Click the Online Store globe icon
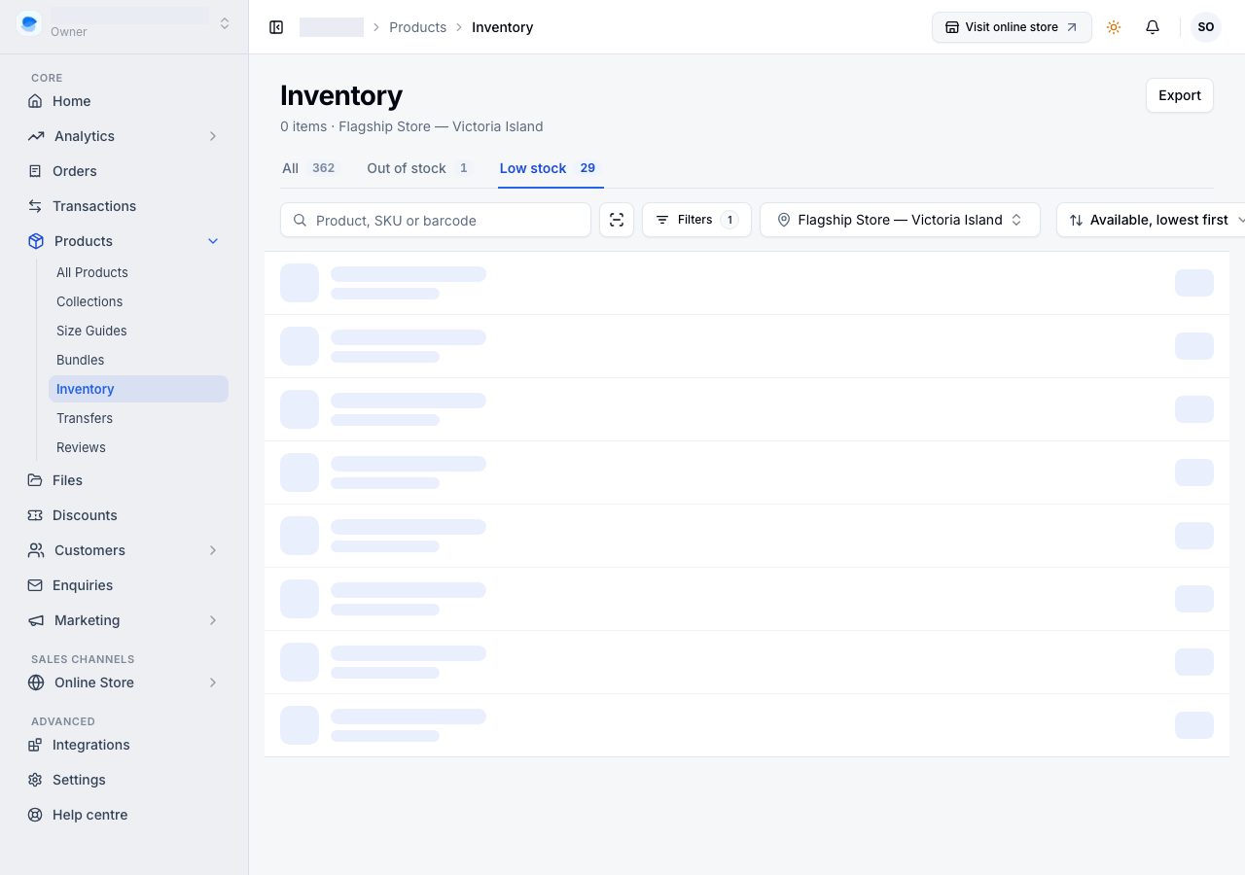Screen dimensions: 1245x875 click(x=36, y=682)
